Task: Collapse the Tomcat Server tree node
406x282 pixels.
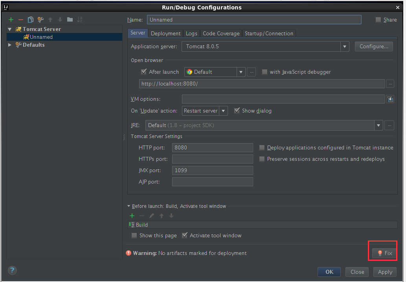Action: tap(10, 29)
